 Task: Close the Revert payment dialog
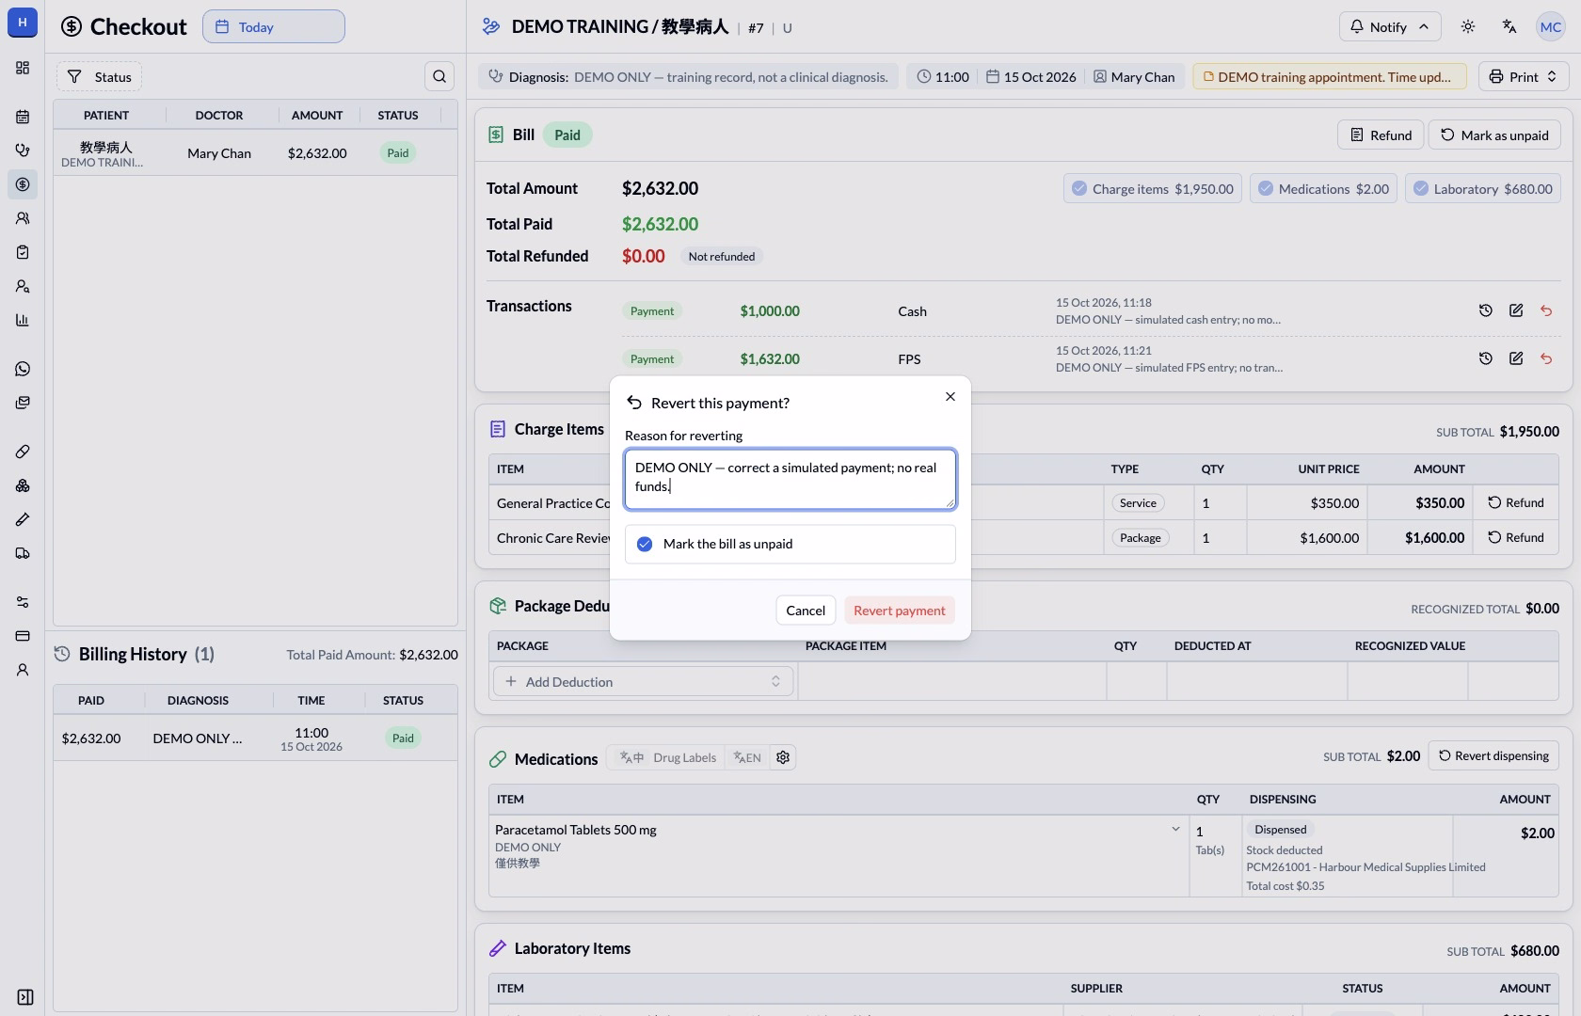pyautogui.click(x=950, y=397)
